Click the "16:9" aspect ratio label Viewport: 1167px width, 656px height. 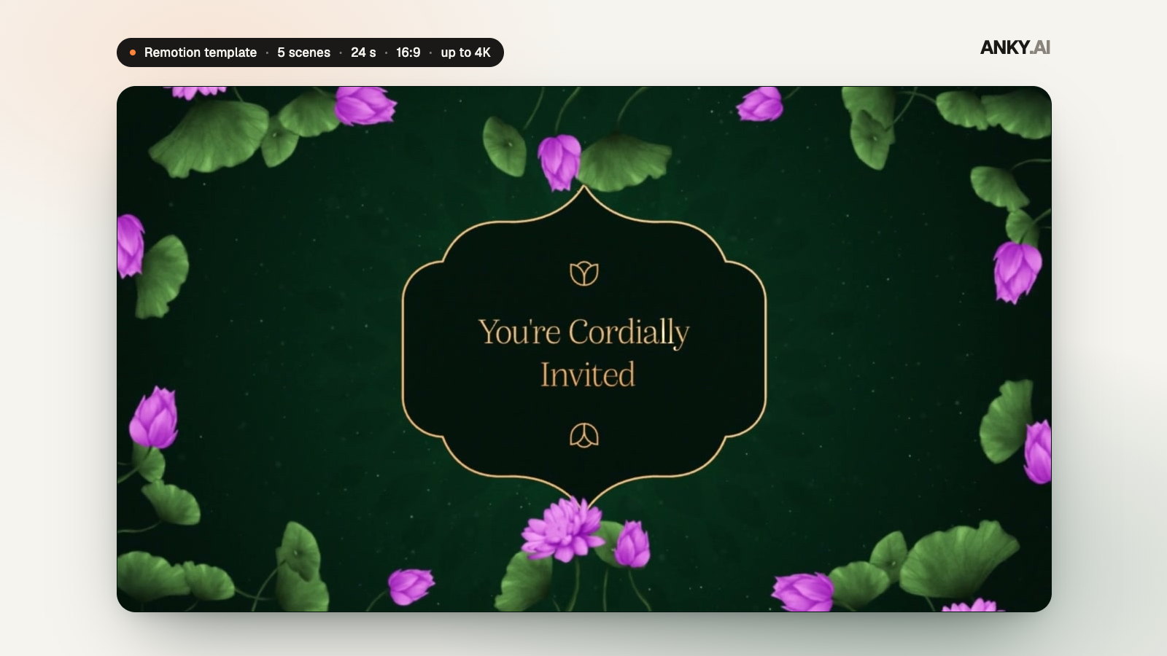(x=408, y=52)
